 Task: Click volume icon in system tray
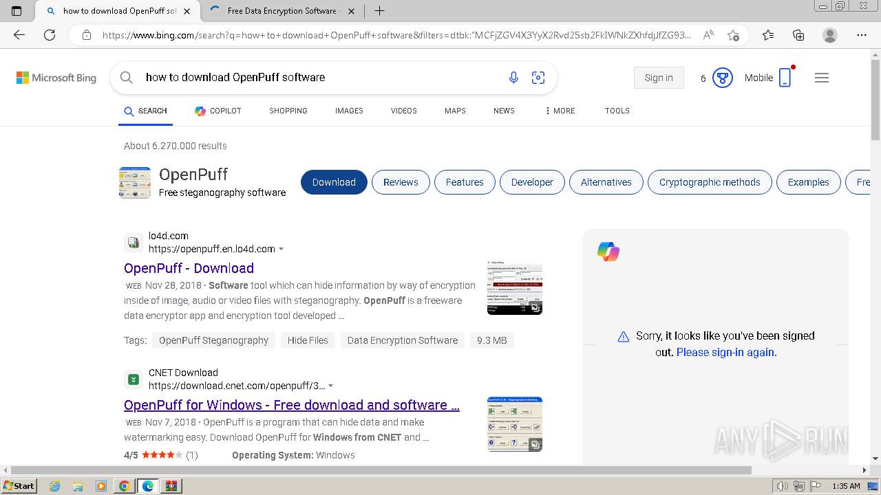(783, 486)
